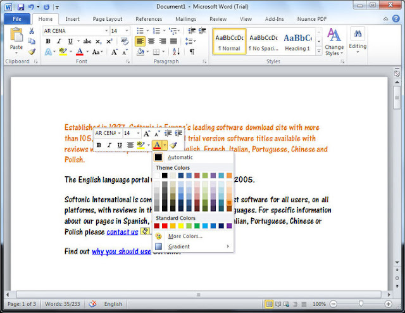Open the Numbering list dropdown arrow
405x313 pixels.
click(165, 31)
